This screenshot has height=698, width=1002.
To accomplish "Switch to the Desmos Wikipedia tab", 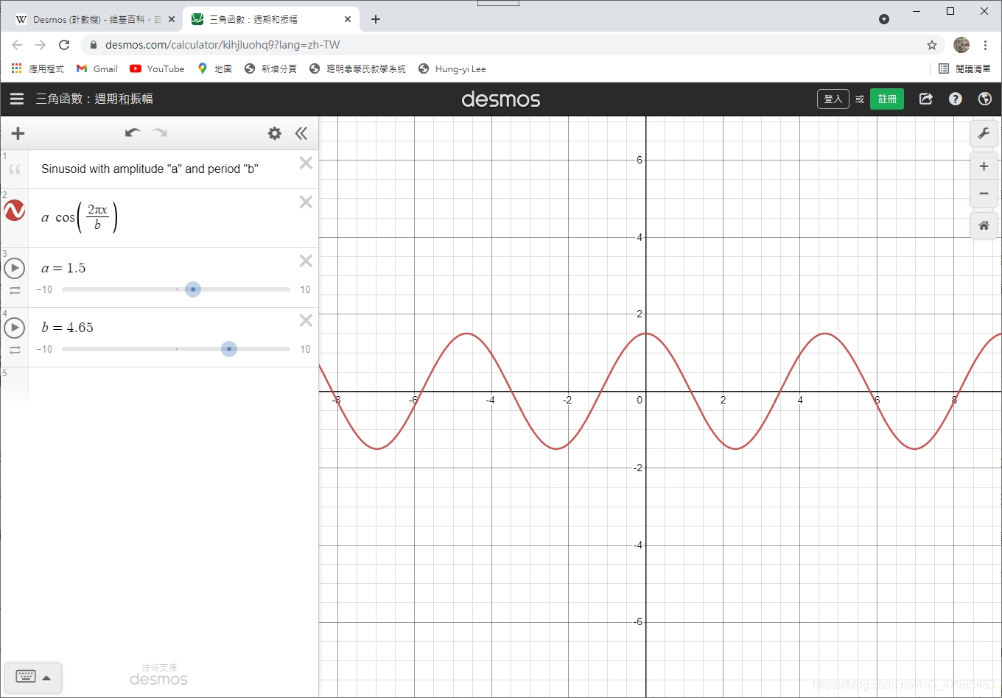I will [x=88, y=19].
